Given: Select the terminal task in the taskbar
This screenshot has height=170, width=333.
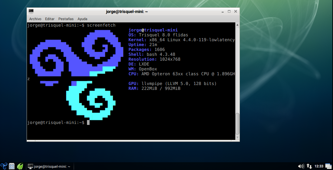Looking at the screenshot, I should tap(50, 166).
